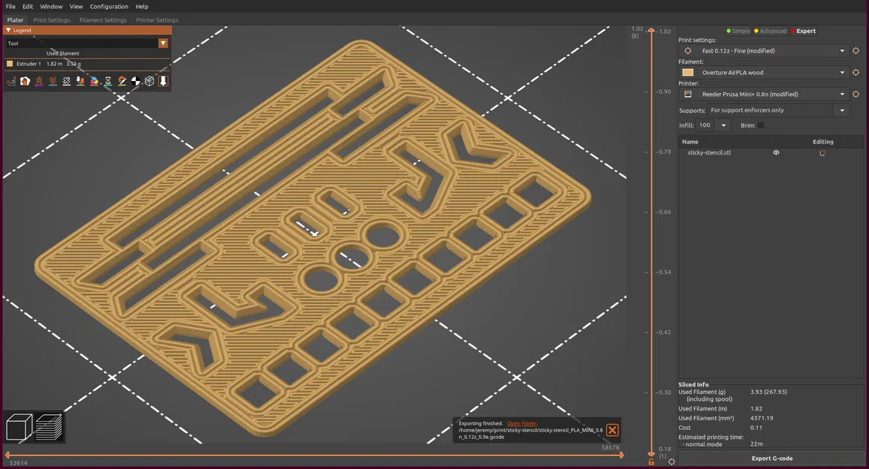Toggle color changes icon in legend
The height and width of the screenshot is (469, 869).
pos(94,81)
